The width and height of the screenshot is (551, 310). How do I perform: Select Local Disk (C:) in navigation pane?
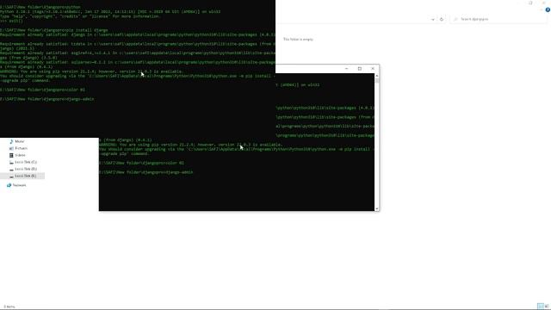[26, 162]
